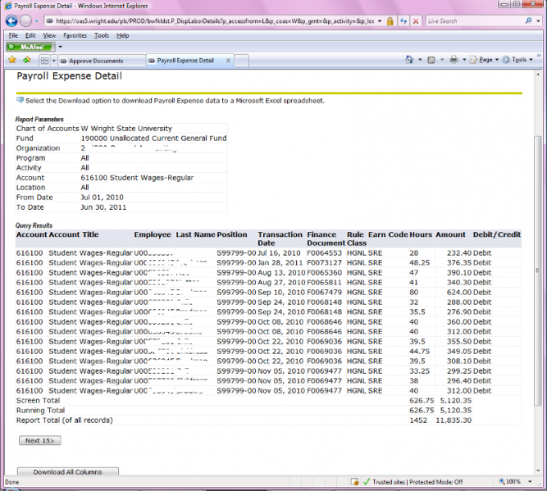Open the search provider dropdown arrow
Screen dimensions: 547x491
click(538, 21)
